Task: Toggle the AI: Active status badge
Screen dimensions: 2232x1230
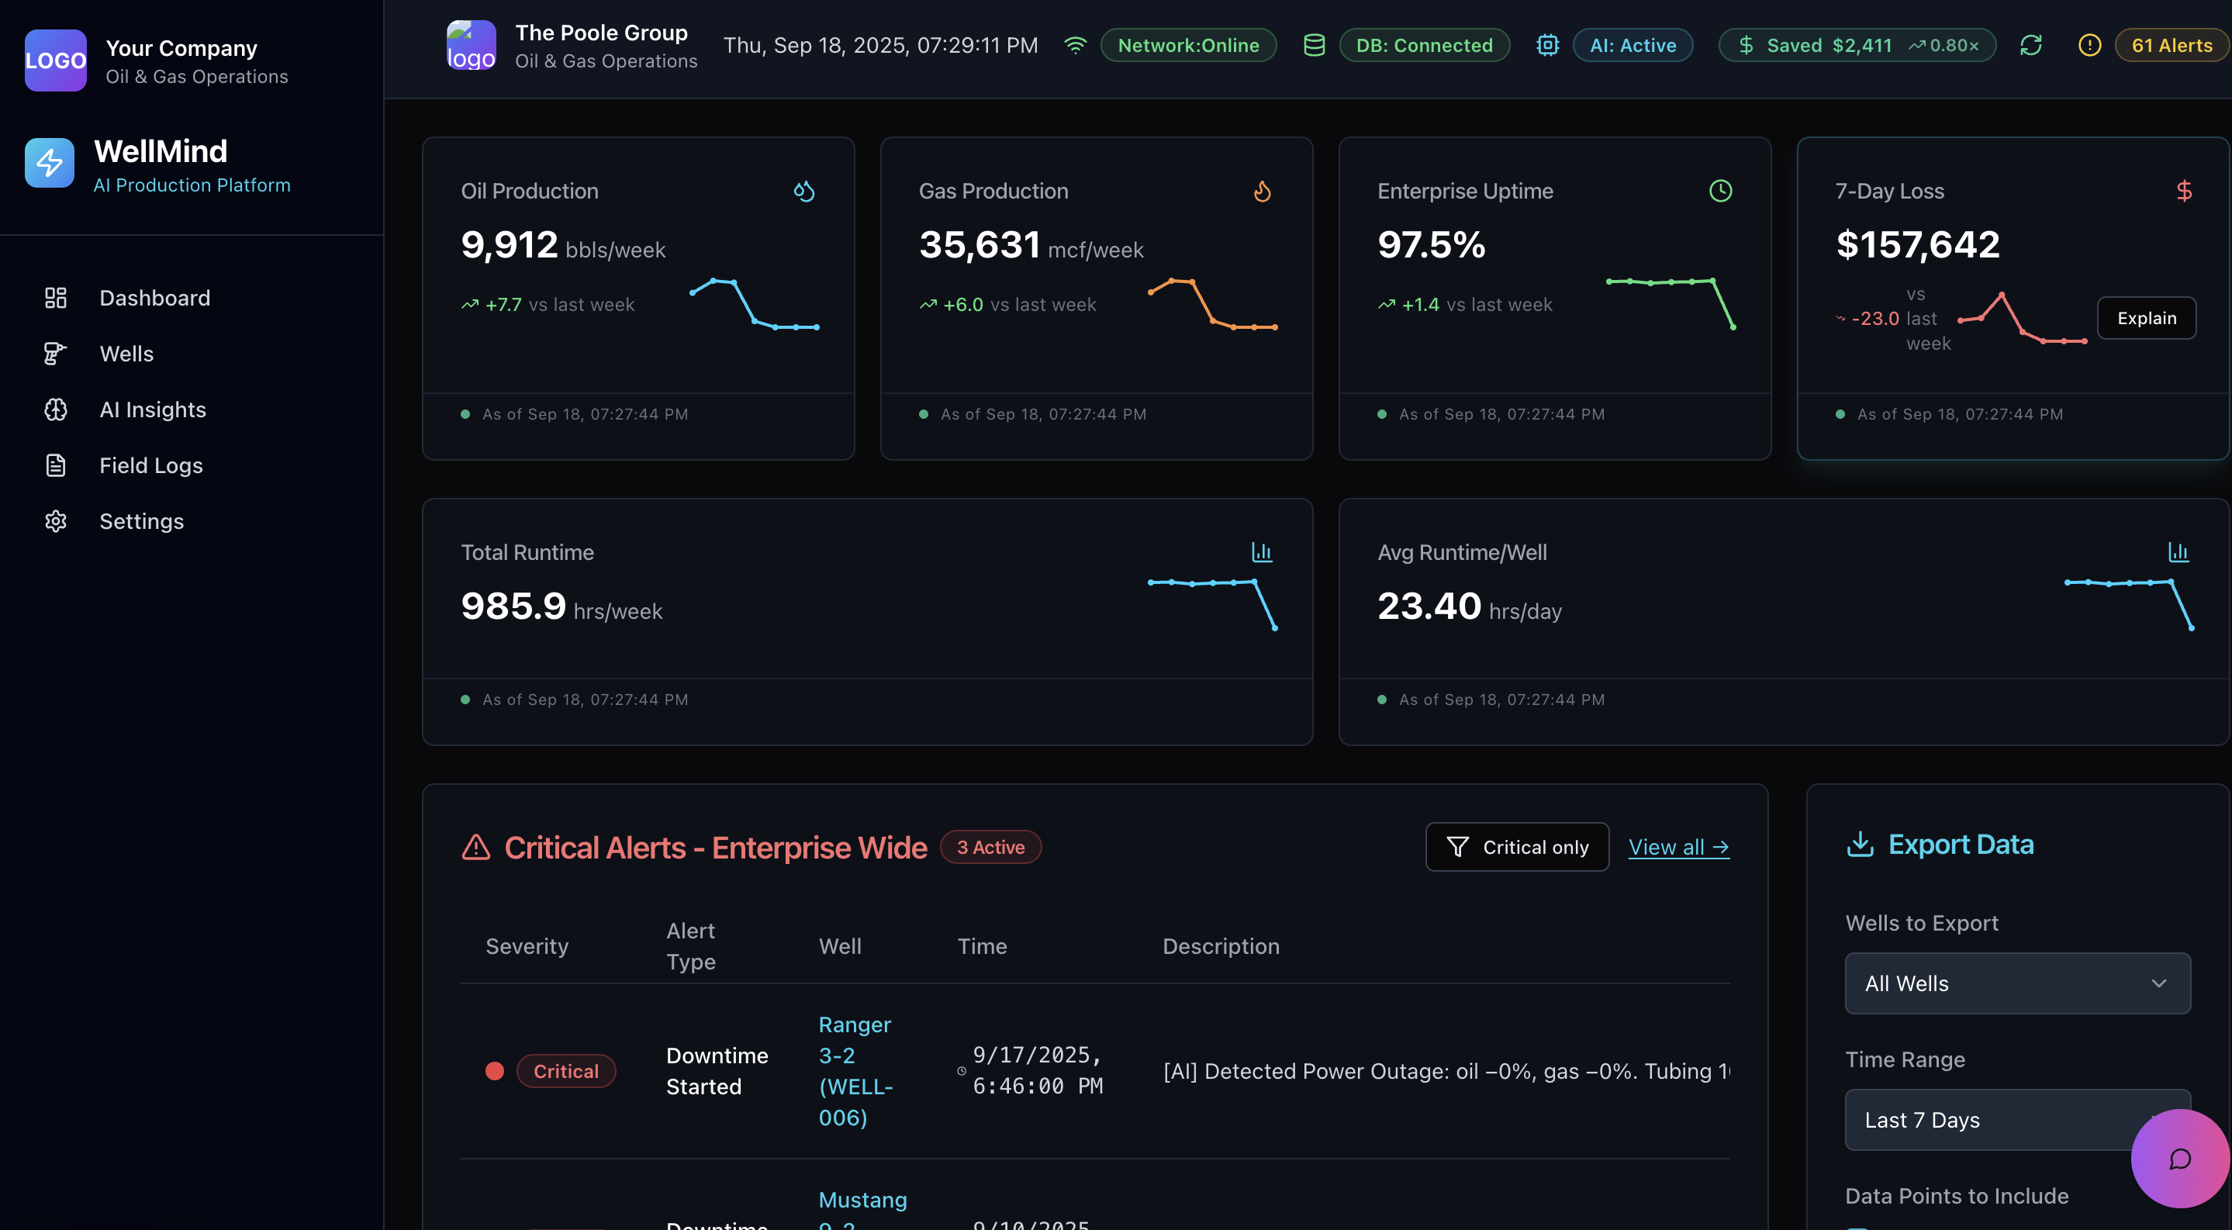Action: pyautogui.click(x=1633, y=45)
